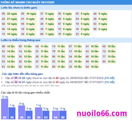The image size is (132, 121).
Task: Click number 89 beside '13 lần'
Action: [20, 46]
